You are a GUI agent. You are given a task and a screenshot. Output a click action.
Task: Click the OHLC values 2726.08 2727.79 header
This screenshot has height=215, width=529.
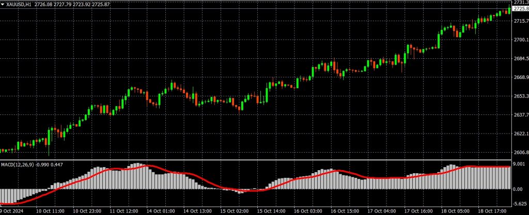(66, 4)
